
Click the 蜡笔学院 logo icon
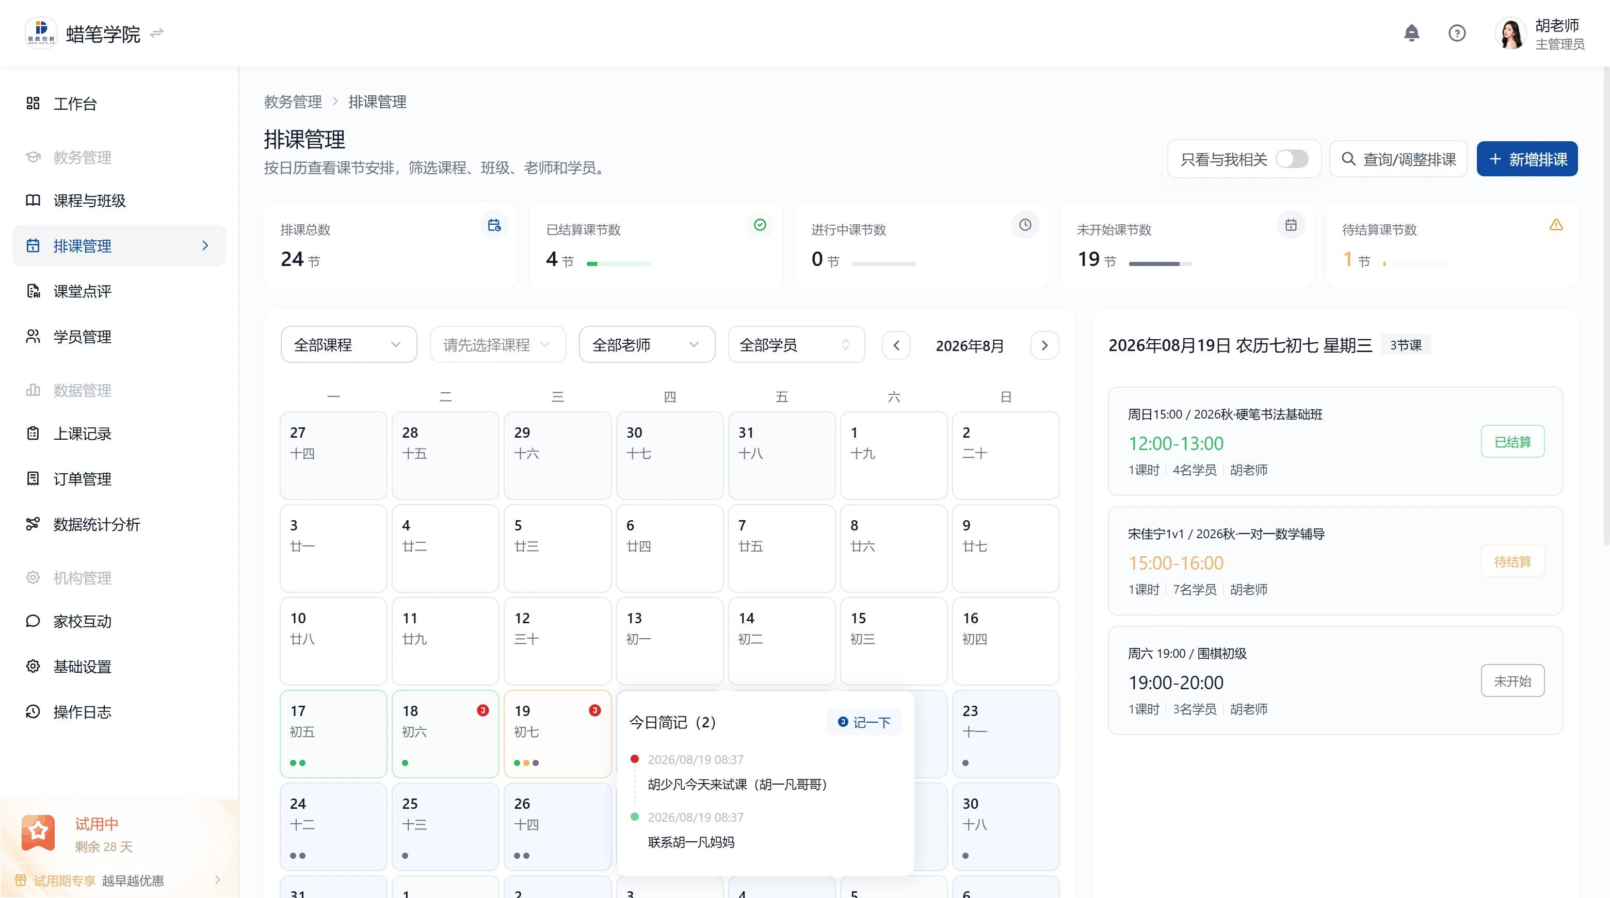[41, 32]
